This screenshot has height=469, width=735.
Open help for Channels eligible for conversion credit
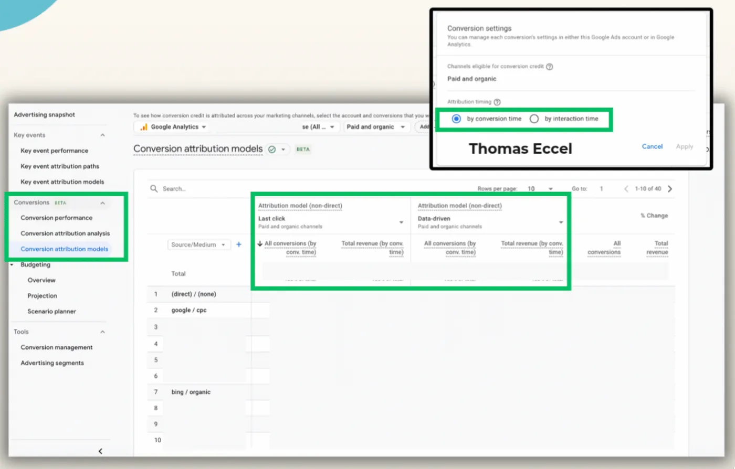tap(550, 67)
